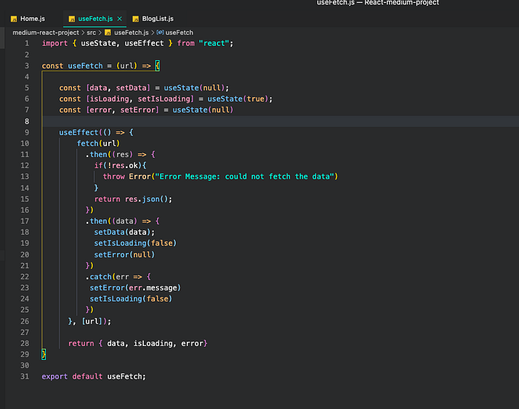Click export default useFetch on line 31
The image size is (519, 409).
coord(93,376)
